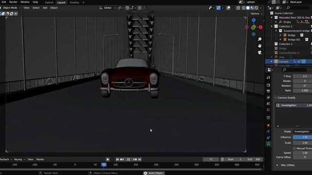
Task: Open the pivot point dropdown
Action: [120, 8]
